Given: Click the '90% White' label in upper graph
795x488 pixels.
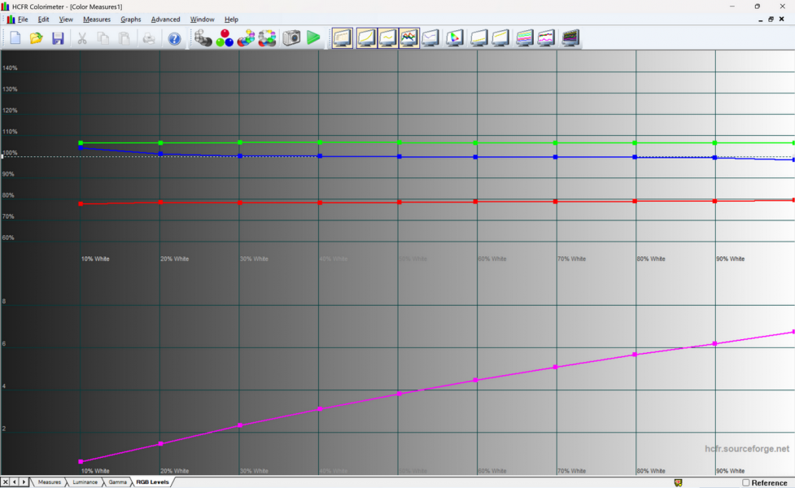Looking at the screenshot, I should [x=730, y=259].
